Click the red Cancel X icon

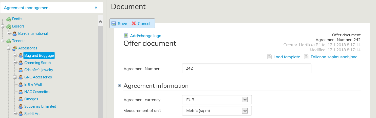click(x=134, y=23)
